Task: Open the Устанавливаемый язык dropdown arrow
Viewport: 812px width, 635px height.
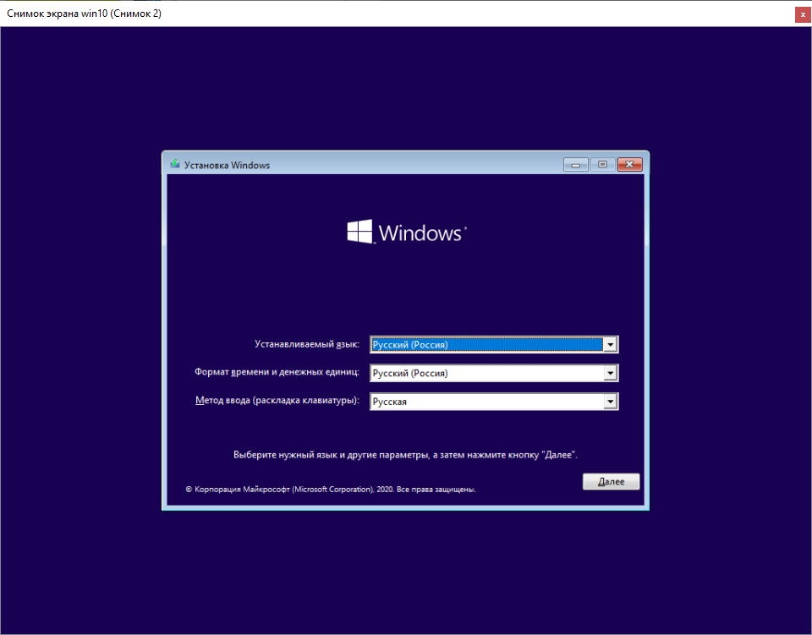Action: tap(611, 345)
